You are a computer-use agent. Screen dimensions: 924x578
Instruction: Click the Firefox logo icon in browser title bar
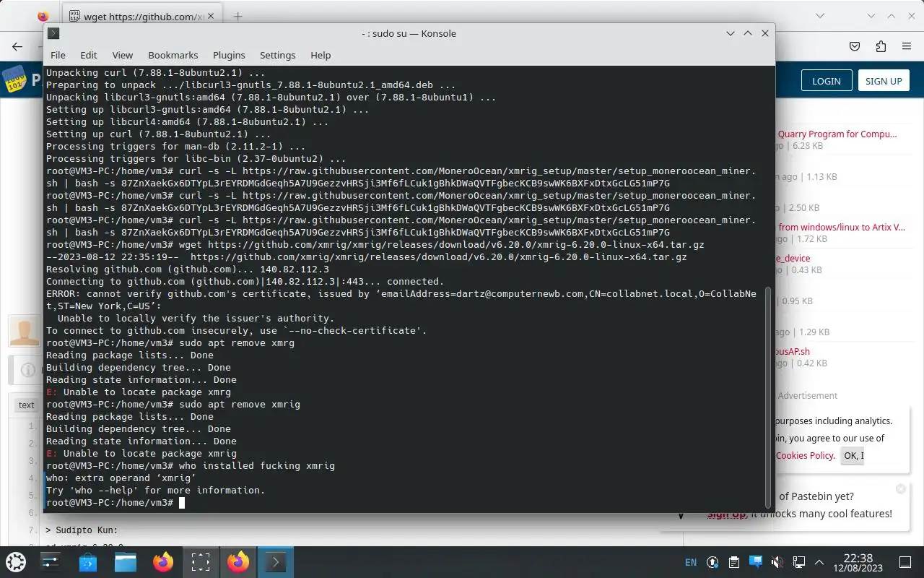[x=43, y=16]
